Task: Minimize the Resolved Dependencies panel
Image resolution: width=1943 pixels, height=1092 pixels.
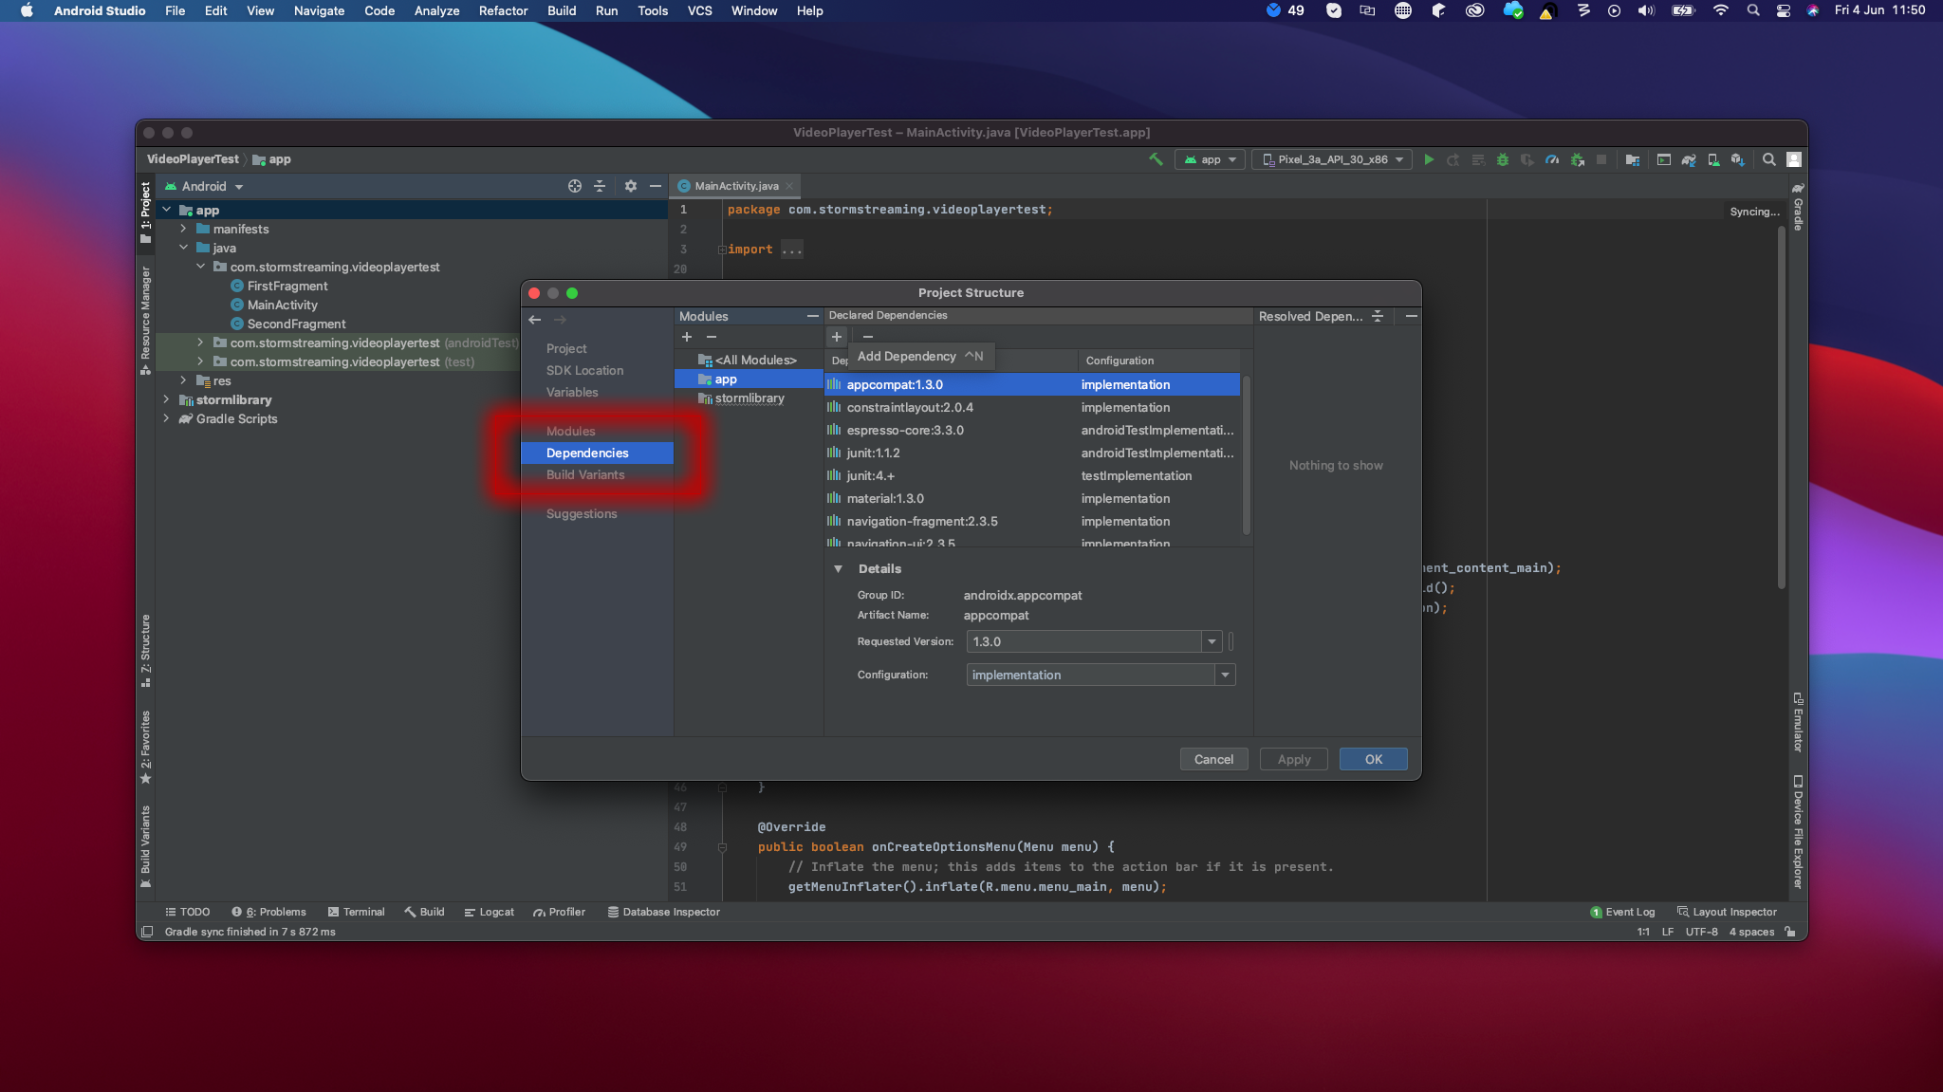Action: pos(1412,316)
